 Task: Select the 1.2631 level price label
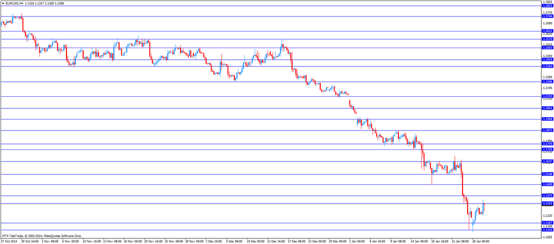(x=547, y=31)
